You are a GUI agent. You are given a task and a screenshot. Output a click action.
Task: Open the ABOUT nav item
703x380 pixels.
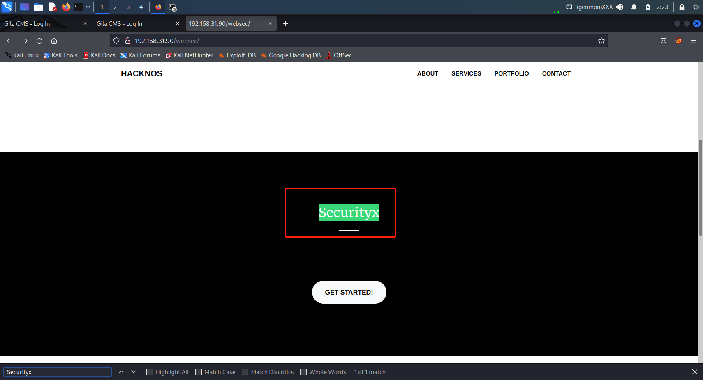pos(428,73)
